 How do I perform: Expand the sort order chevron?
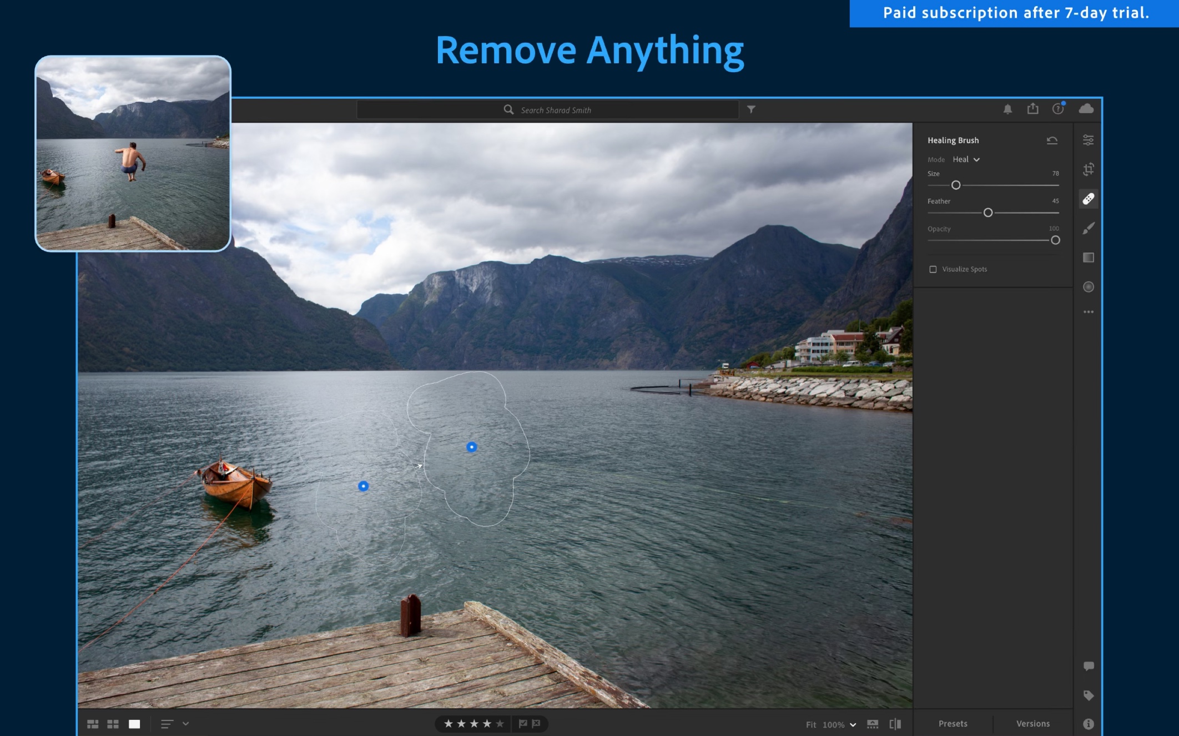point(185,724)
